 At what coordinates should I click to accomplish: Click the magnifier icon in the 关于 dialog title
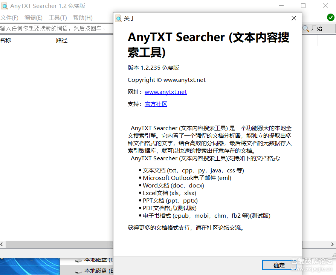pyautogui.click(x=118, y=18)
